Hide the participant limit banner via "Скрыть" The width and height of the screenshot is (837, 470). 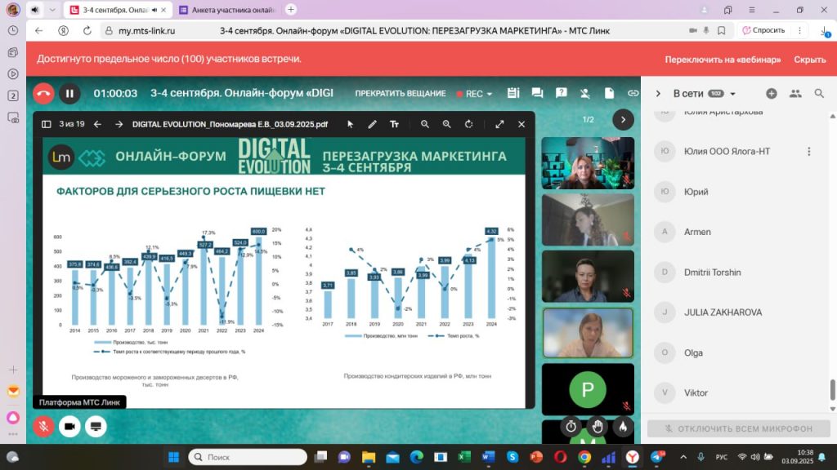(x=810, y=59)
